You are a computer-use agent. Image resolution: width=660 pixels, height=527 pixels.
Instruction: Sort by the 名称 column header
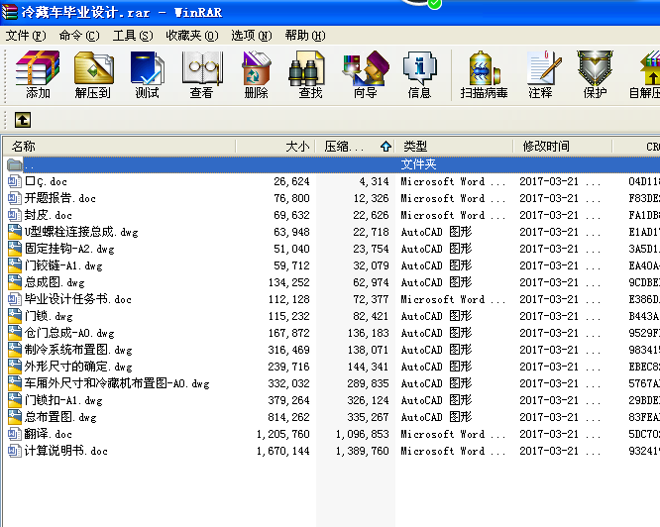[119, 147]
